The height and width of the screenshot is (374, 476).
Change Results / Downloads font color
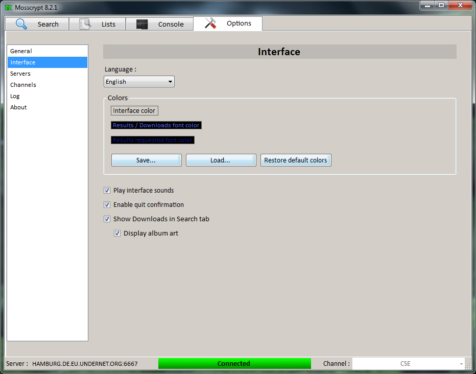point(156,125)
